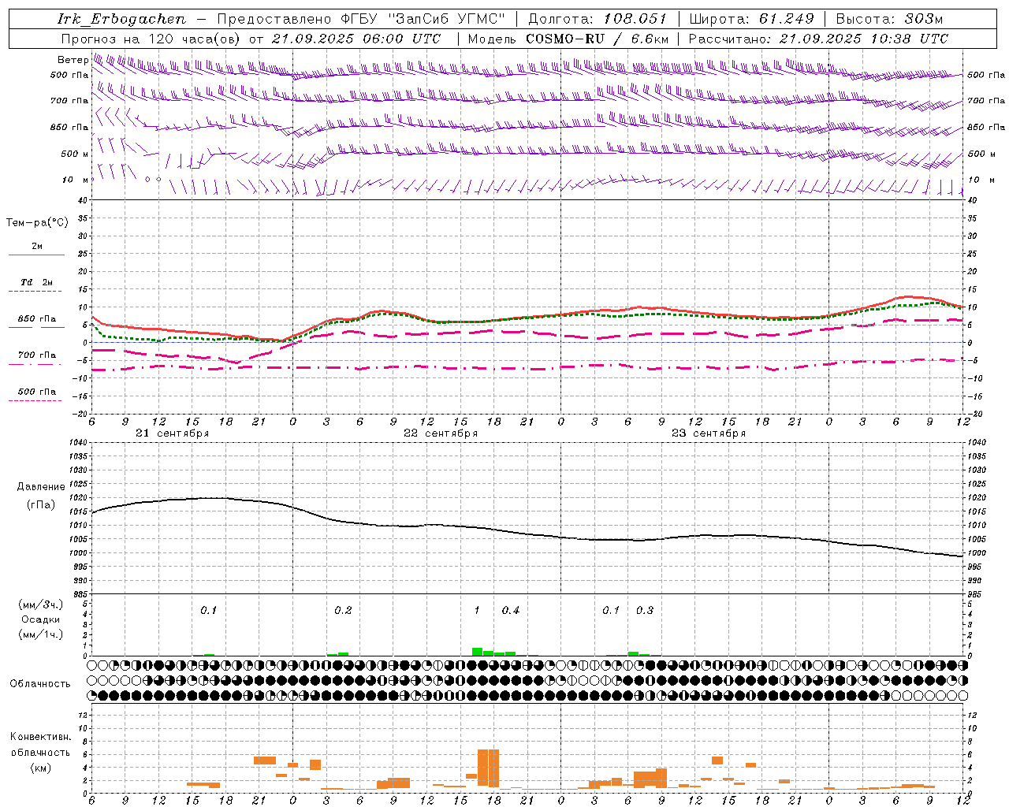Click the 0.2 precipitation amount value
The width and height of the screenshot is (1009, 807).
click(343, 610)
